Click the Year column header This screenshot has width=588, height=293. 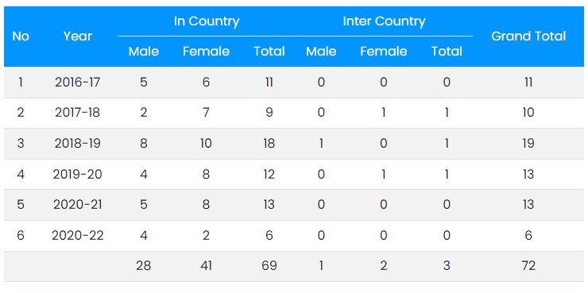(78, 37)
